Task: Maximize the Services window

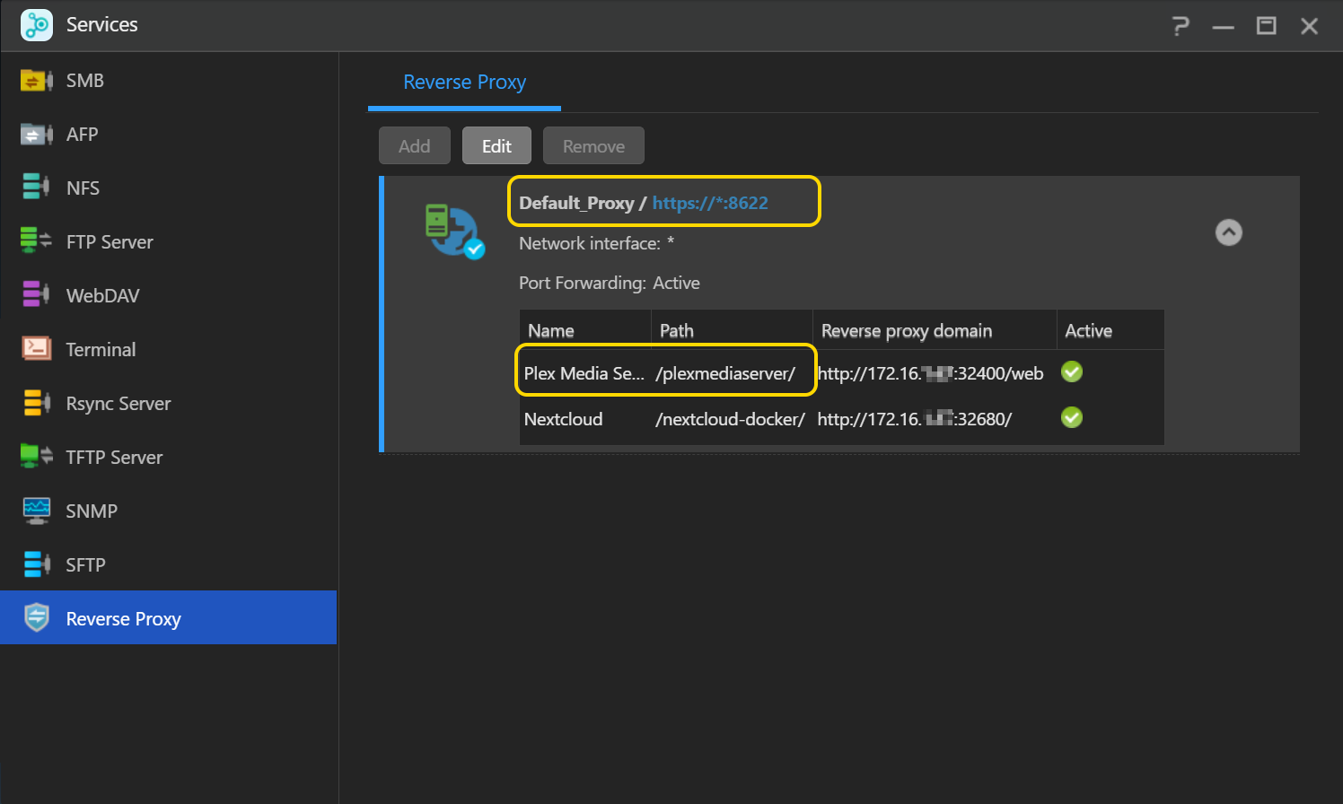Action: [x=1266, y=26]
